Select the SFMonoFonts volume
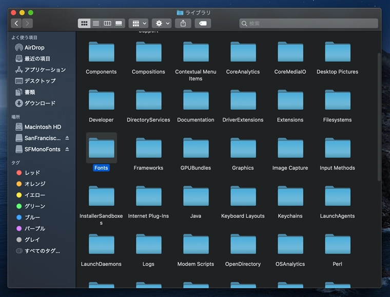The image size is (390, 297). (x=38, y=149)
